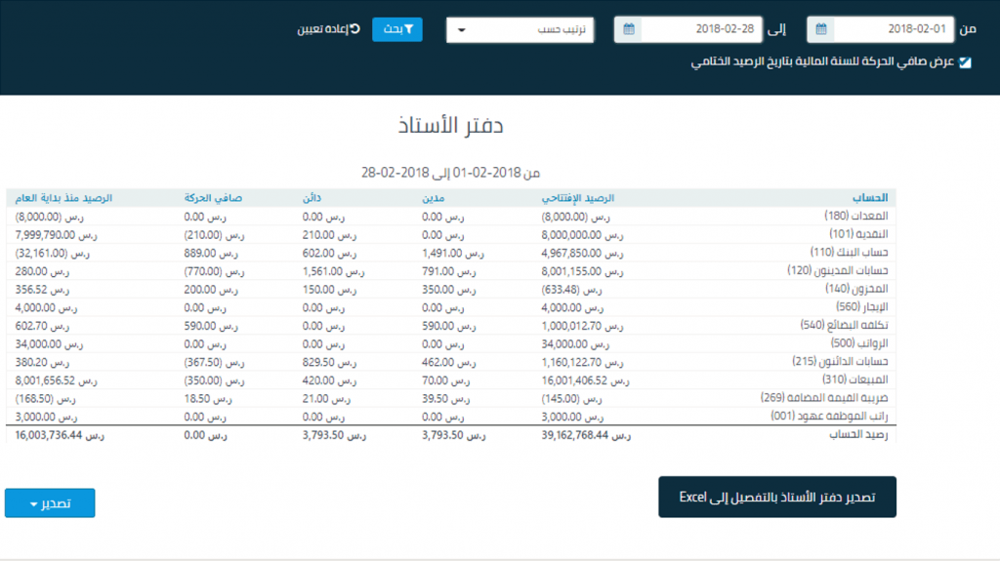Click تصدير دفتر الأستاذ بالتفصيل إلى Excel
The height and width of the screenshot is (561, 1000).
[x=777, y=498]
